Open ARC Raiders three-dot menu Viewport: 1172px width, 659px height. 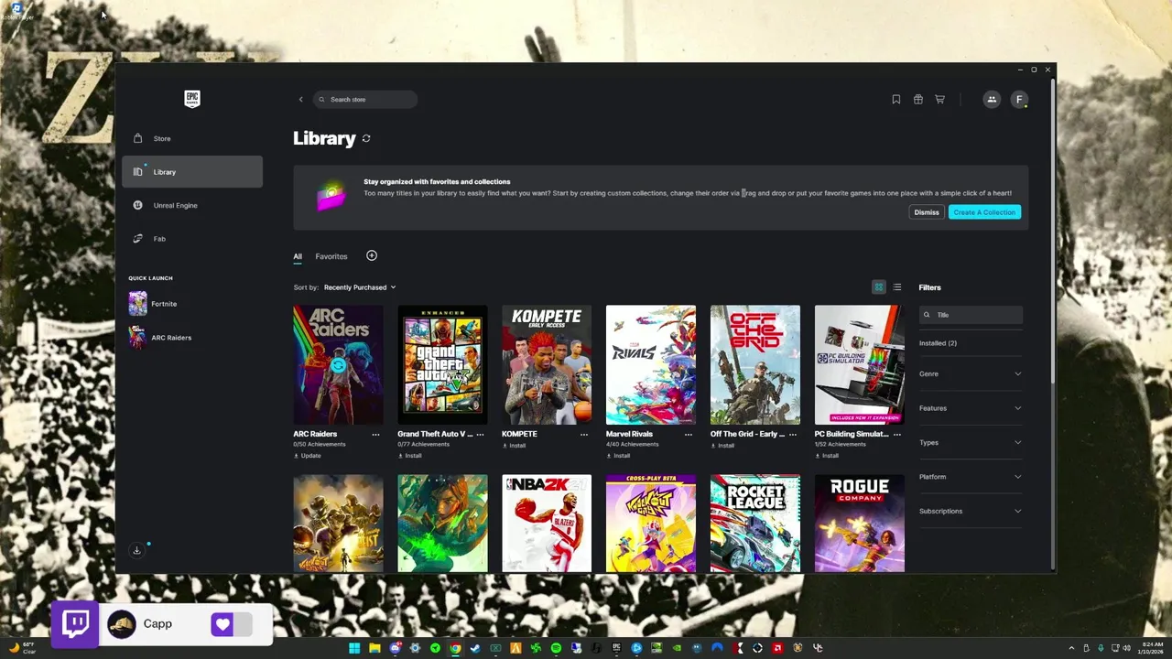[375, 435]
